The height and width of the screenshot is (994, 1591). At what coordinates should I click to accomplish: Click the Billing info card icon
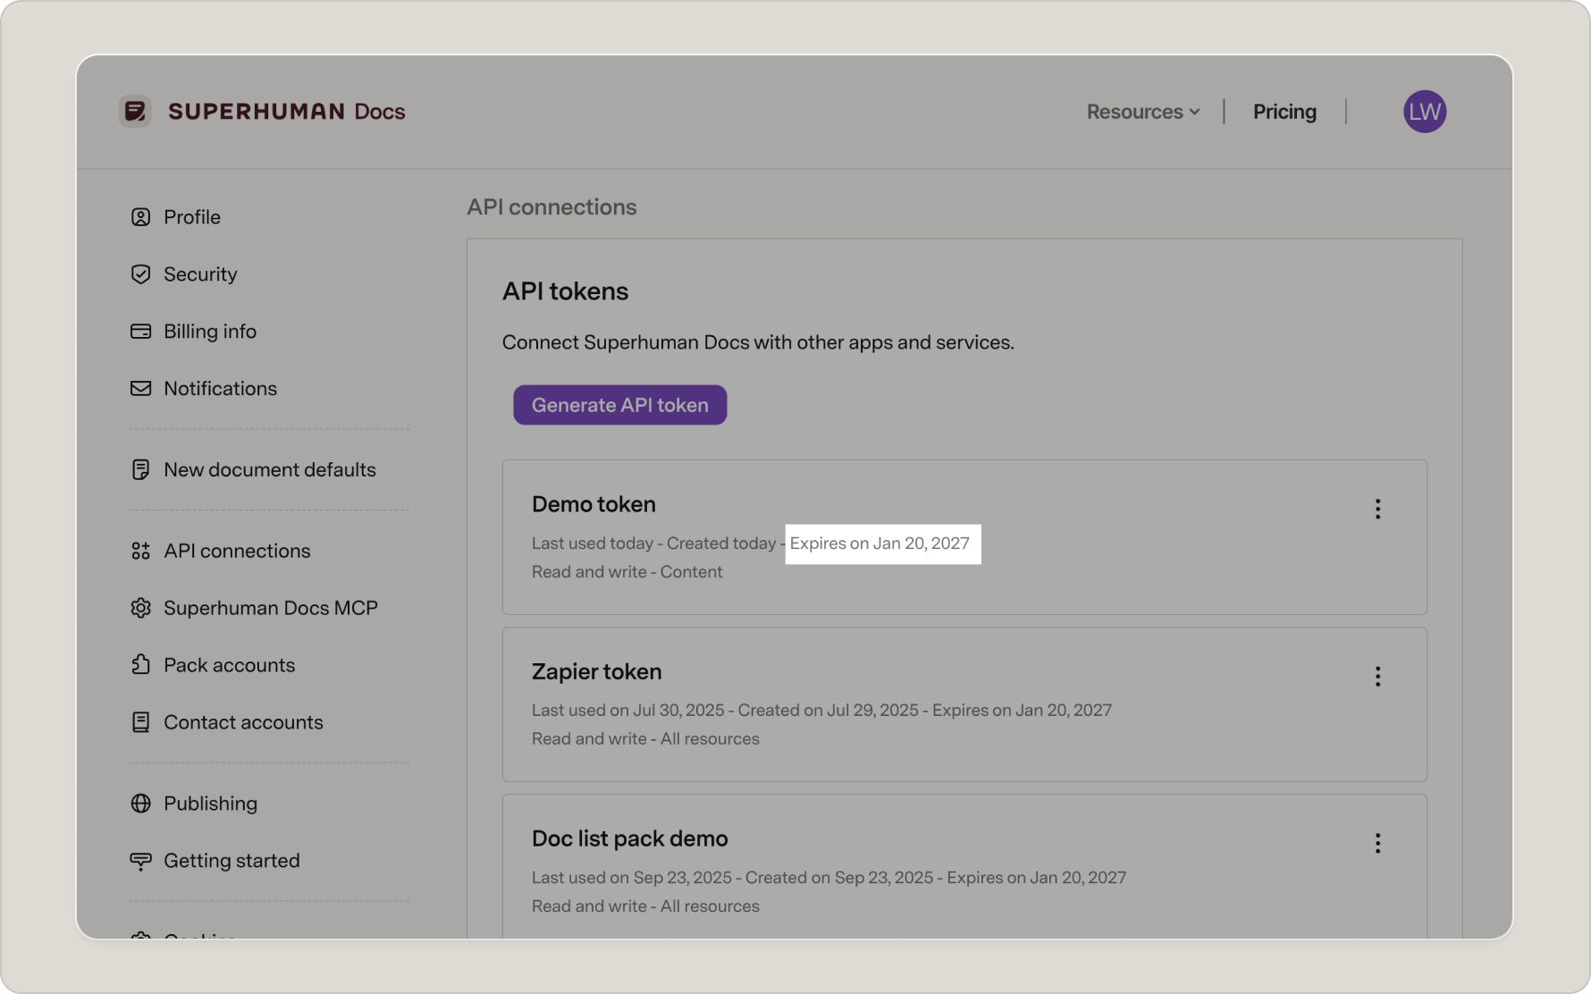click(140, 332)
